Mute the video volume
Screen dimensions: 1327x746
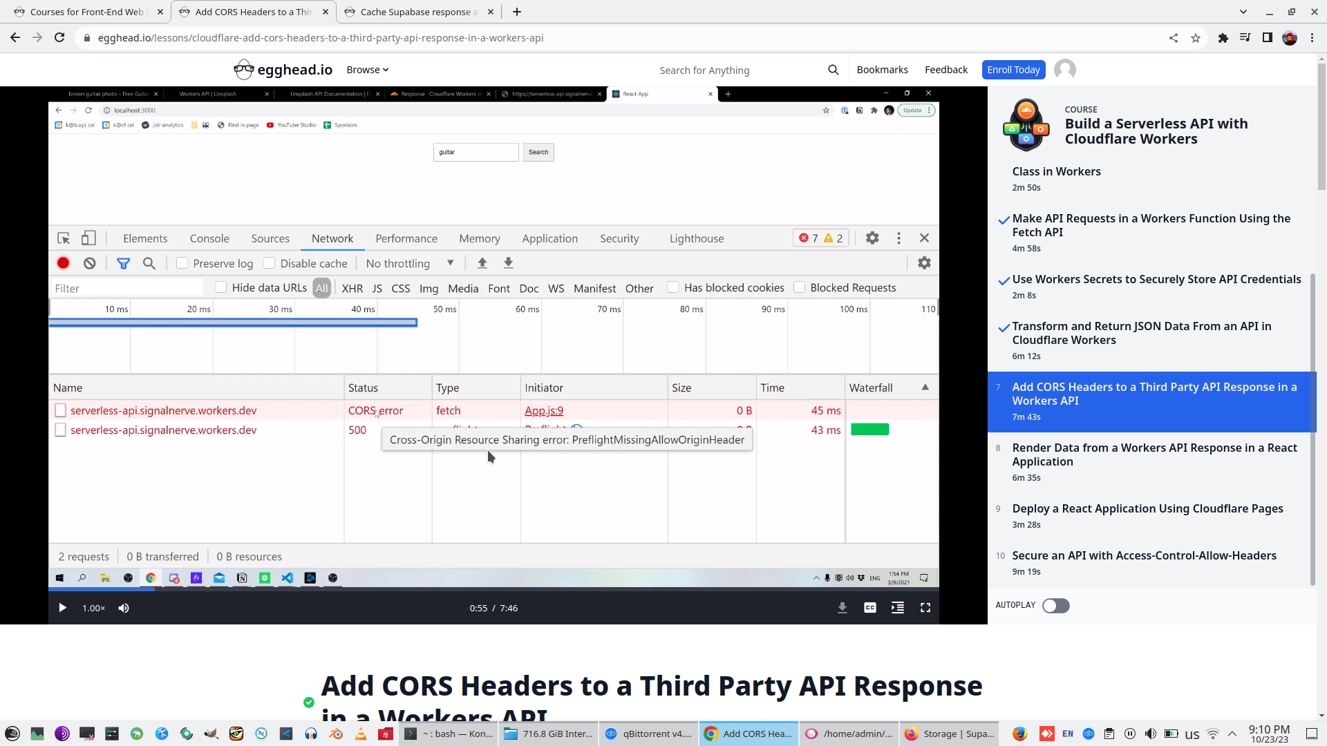(x=124, y=608)
